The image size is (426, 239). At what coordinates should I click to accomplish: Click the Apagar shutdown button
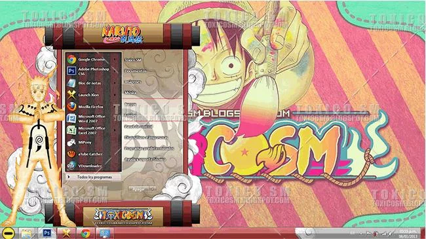[138, 189]
